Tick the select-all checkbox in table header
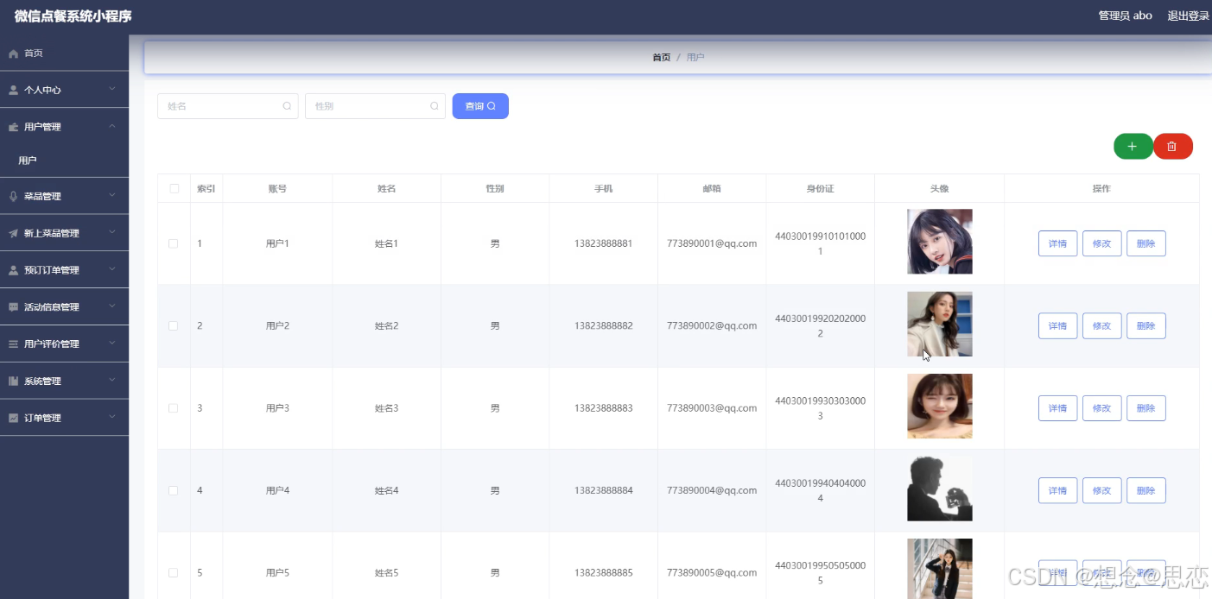 coord(174,188)
